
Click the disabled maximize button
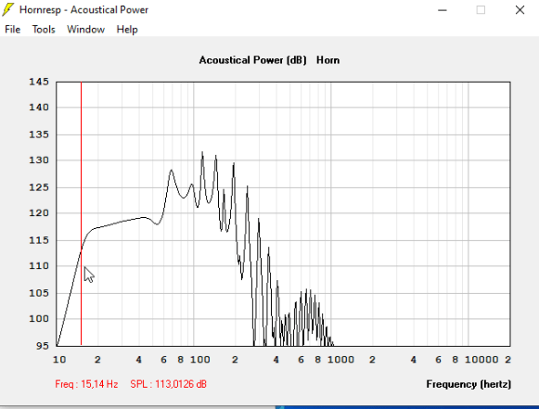point(481,10)
